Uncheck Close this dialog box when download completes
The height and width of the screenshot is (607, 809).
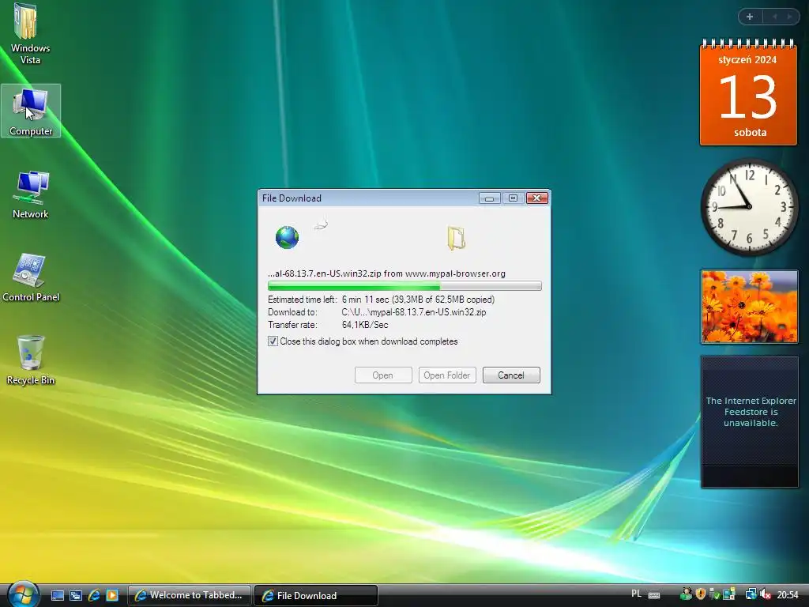point(273,341)
